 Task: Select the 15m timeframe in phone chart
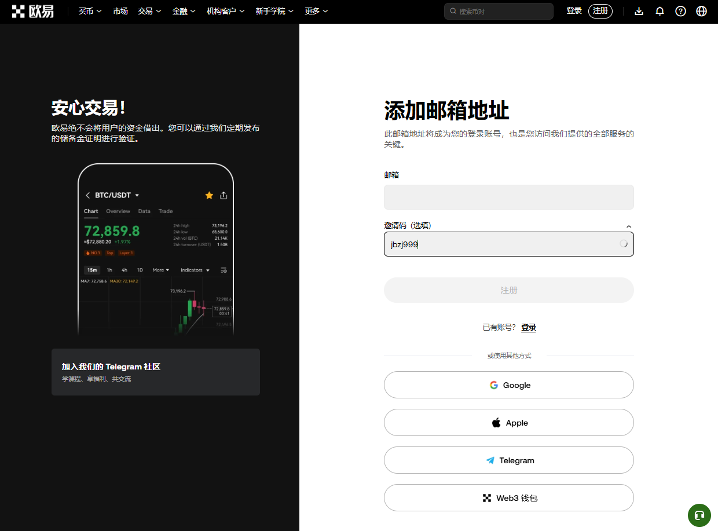coord(92,270)
